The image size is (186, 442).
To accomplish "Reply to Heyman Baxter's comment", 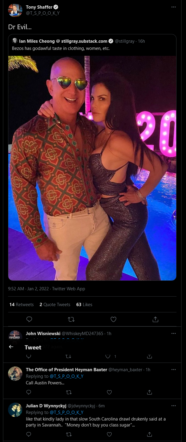I will (x=29, y=392).
